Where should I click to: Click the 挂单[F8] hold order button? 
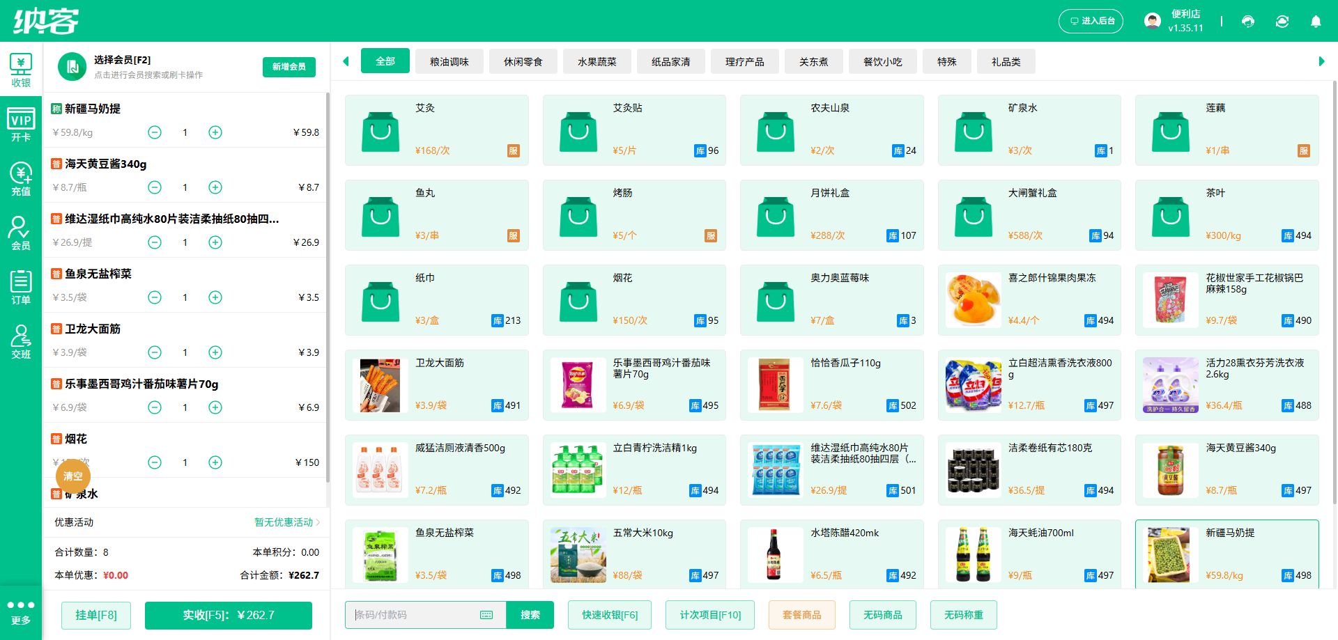click(96, 615)
